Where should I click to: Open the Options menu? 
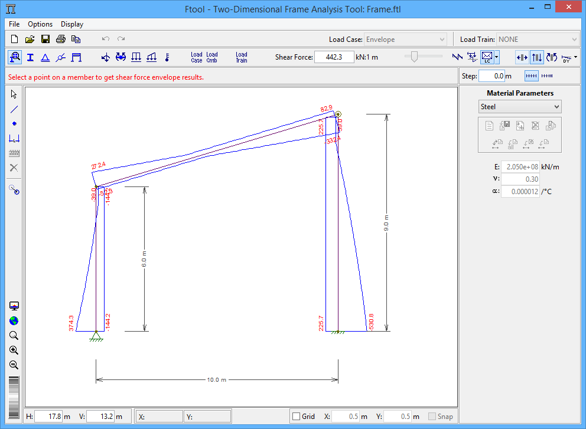click(x=40, y=24)
